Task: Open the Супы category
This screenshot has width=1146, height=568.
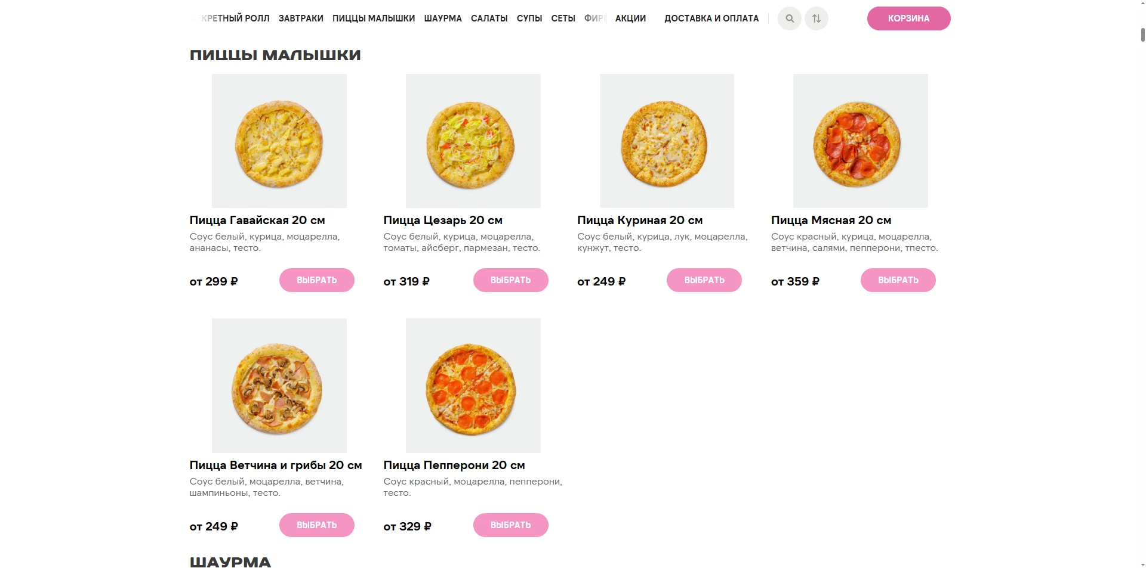Action: click(529, 18)
